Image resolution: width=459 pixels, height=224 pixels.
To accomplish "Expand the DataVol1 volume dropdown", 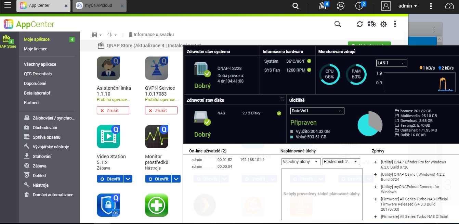I will (317, 111).
